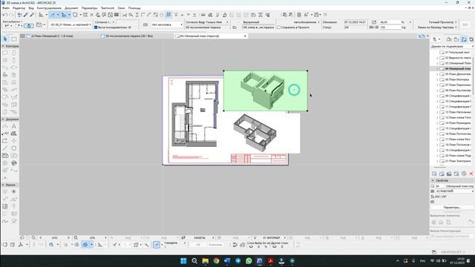Collapse the 'Свойства' panel in Navigator
475x267 pixels.
pyautogui.click(x=433, y=180)
